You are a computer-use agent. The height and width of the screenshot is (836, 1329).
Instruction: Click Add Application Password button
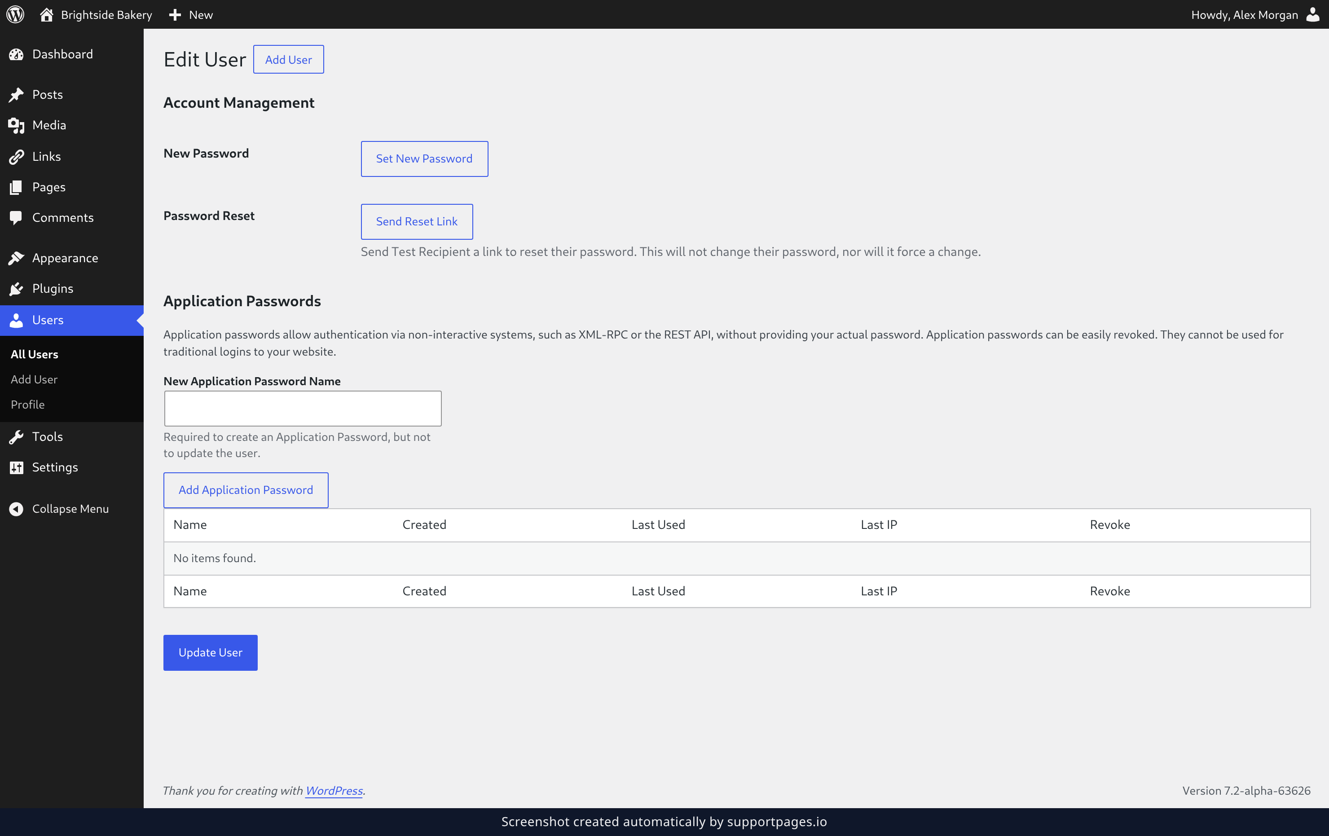point(246,490)
